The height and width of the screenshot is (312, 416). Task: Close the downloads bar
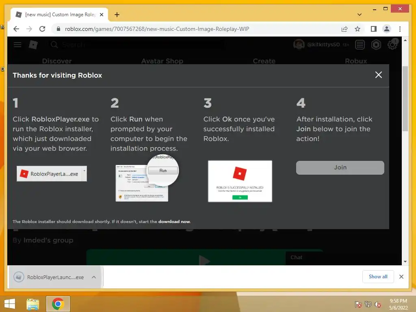[401, 277]
